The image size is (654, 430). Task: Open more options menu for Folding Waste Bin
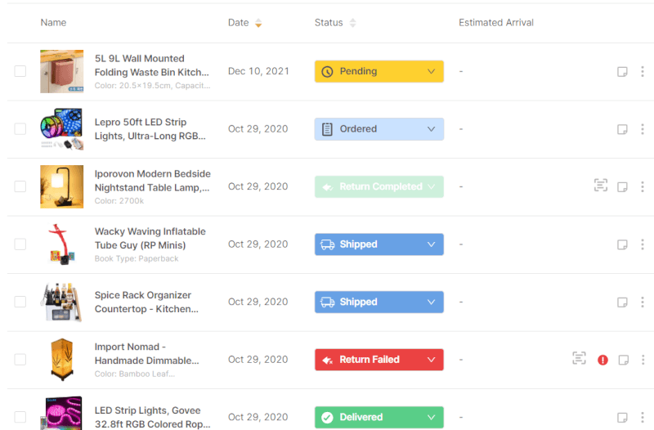tap(643, 72)
